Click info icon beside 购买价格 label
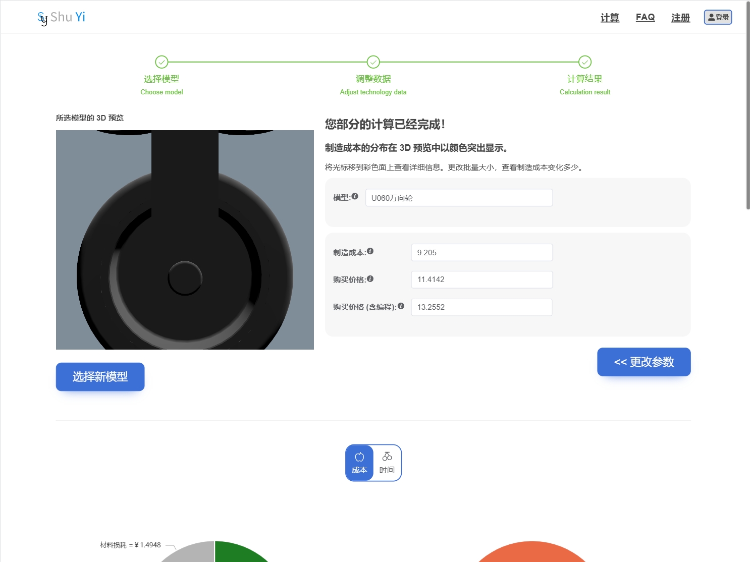Image resolution: width=750 pixels, height=562 pixels. [x=370, y=278]
